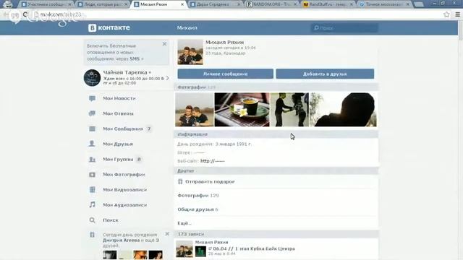The width and height of the screenshot is (463, 260).
Task: Click the Мои Ответы icon
Action: pos(92,113)
